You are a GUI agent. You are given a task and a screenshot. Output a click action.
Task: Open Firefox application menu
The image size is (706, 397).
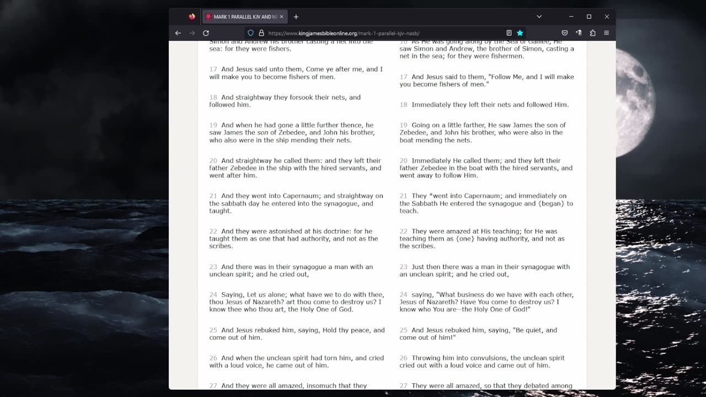(x=606, y=33)
